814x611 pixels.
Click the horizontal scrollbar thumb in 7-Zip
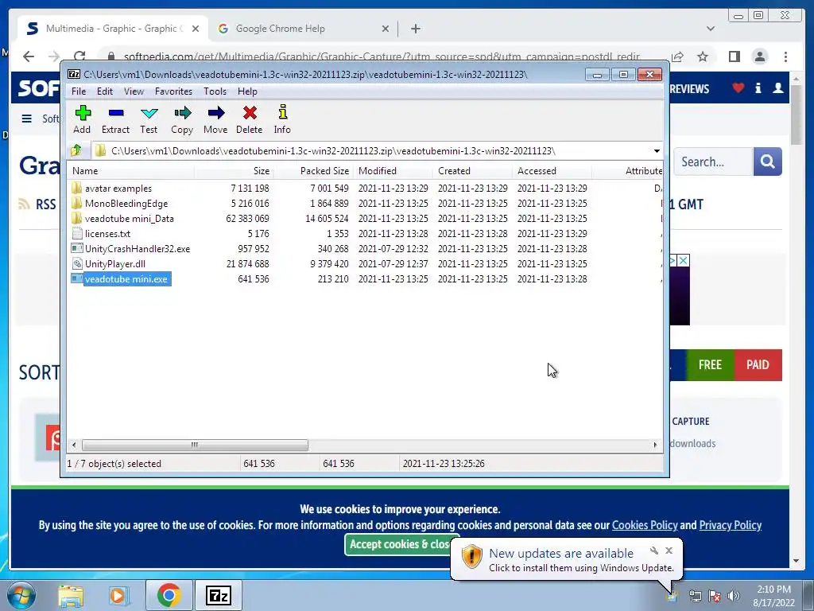pyautogui.click(x=195, y=446)
